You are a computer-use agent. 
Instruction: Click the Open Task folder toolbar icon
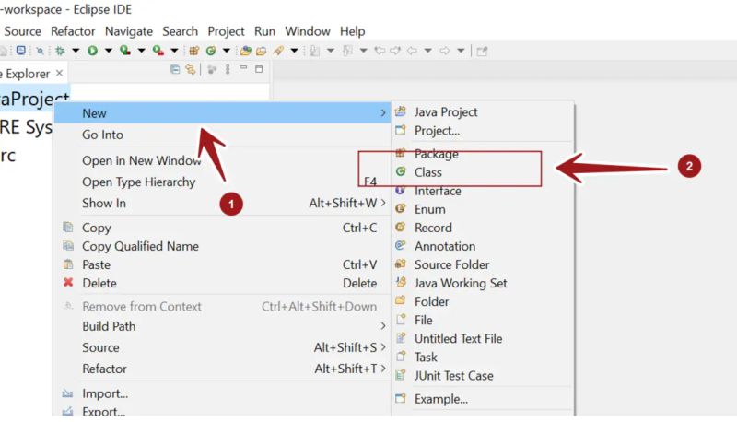coord(262,51)
